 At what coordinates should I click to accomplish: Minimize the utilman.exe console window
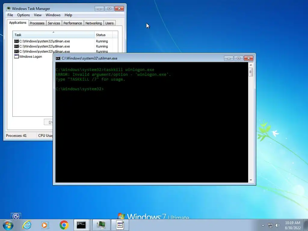[x=229, y=58]
